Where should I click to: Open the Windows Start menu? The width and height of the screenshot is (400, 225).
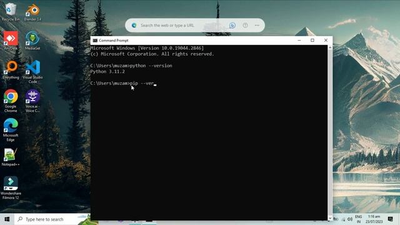click(7, 219)
